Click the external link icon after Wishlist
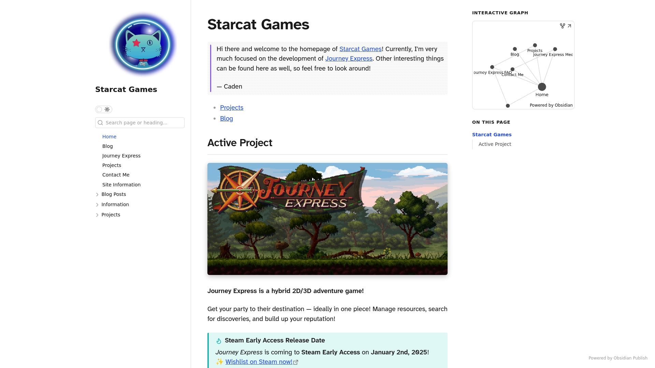 (296, 362)
